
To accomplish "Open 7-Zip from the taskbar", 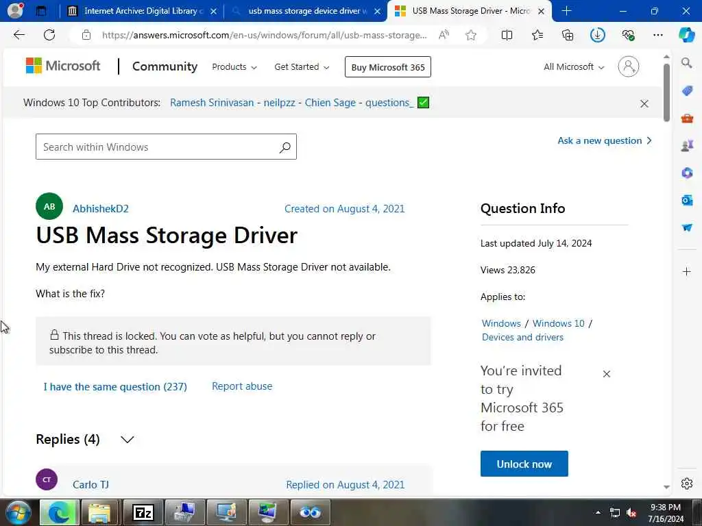I will click(143, 512).
